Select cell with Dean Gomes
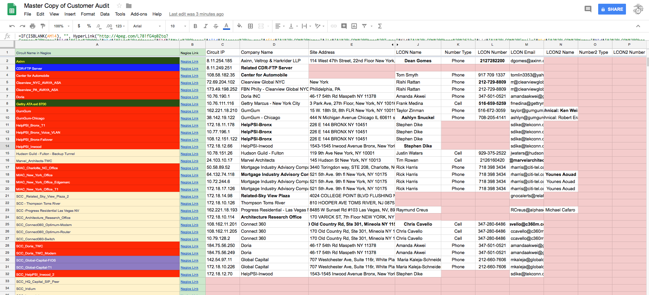 [x=418, y=61]
